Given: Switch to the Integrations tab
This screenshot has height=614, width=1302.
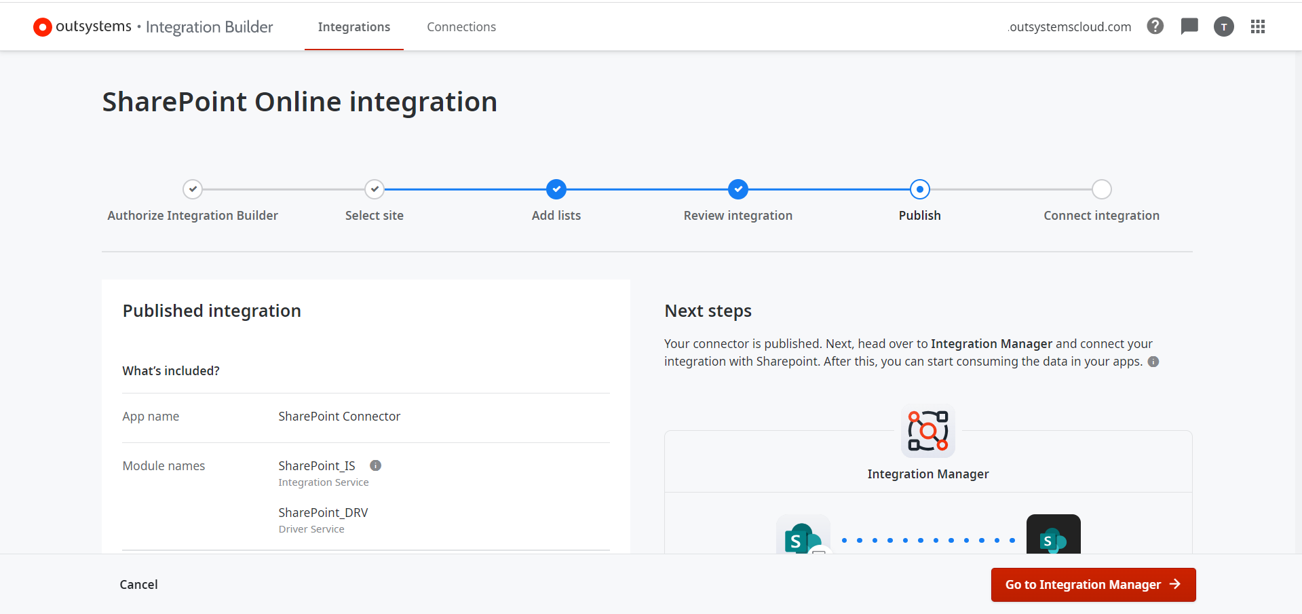Looking at the screenshot, I should tap(353, 27).
